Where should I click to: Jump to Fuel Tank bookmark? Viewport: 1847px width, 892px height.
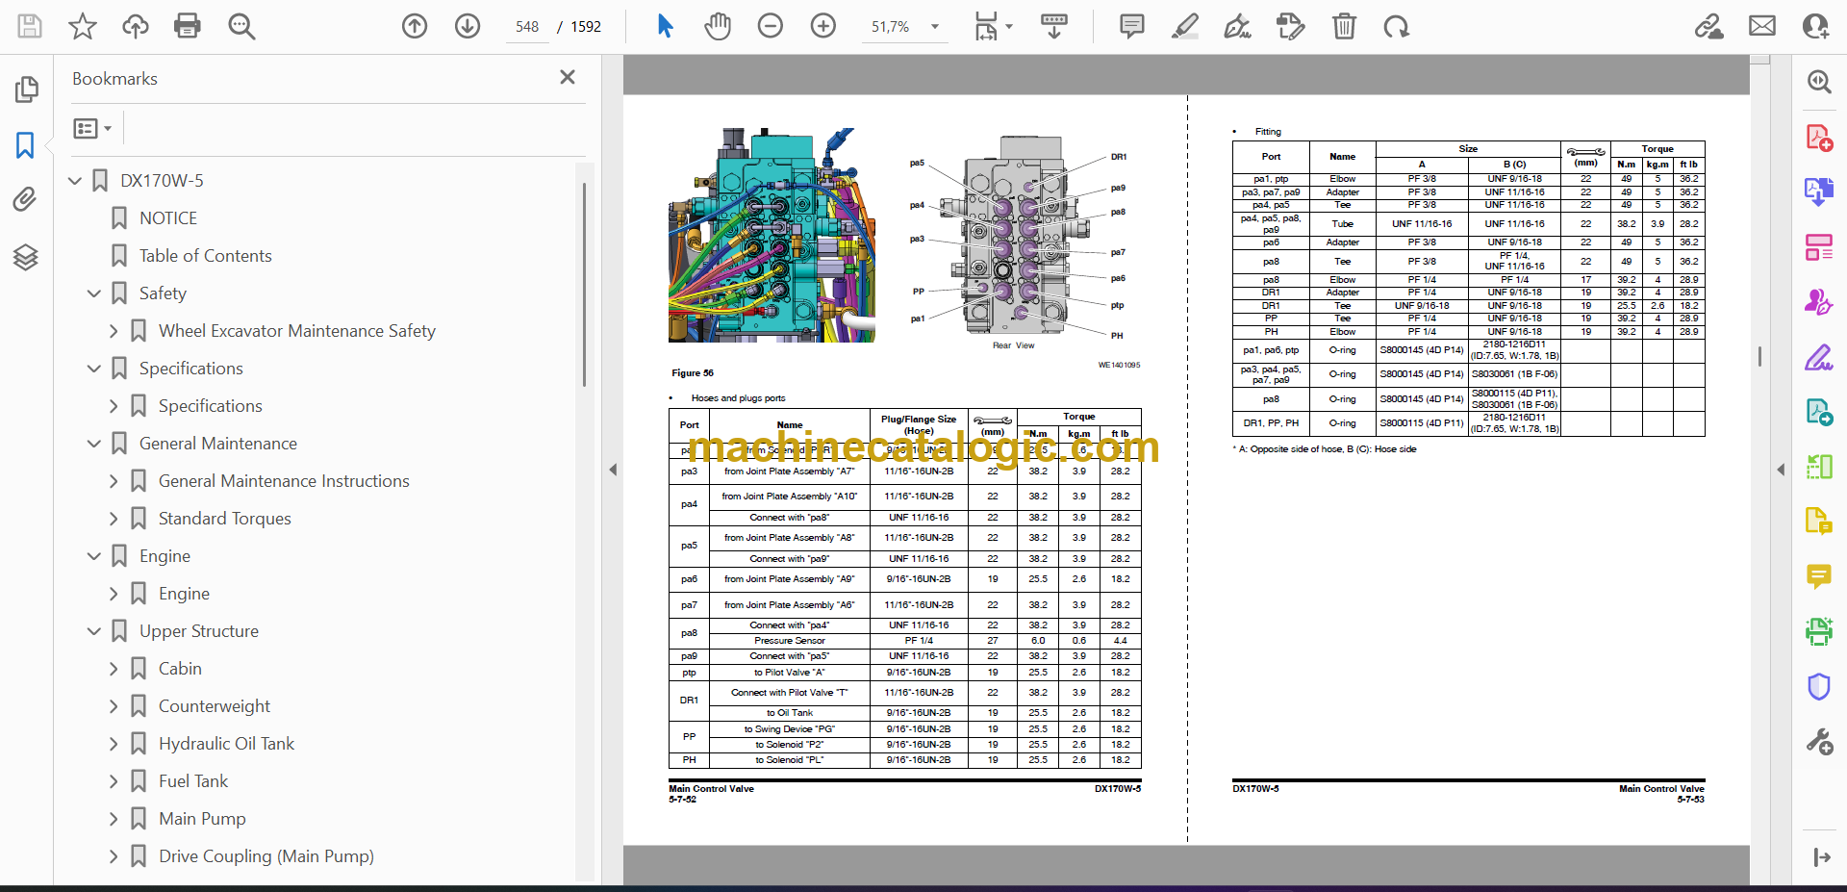(193, 781)
